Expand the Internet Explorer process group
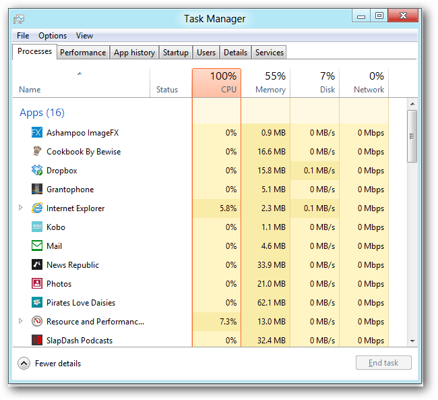This screenshot has width=438, height=400. click(21, 208)
